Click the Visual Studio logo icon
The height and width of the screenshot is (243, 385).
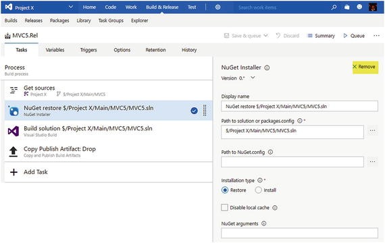point(9,7)
